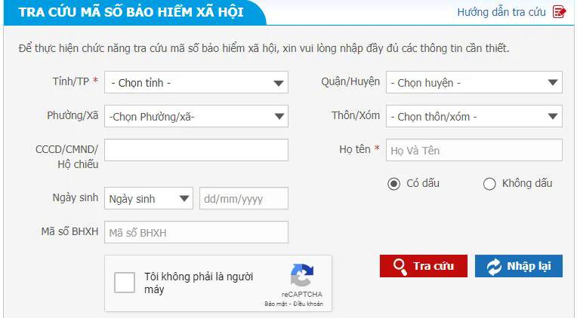Click the TRA CỨU MÃ SỐ BẢO HIỂM XÃ HỘI header tab
577x318 pixels.
click(x=134, y=12)
